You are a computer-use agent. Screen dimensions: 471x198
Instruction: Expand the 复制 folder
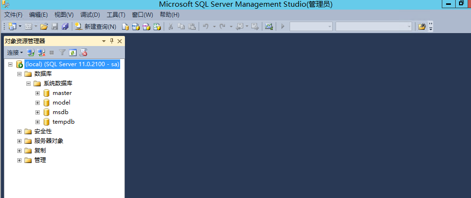point(19,151)
